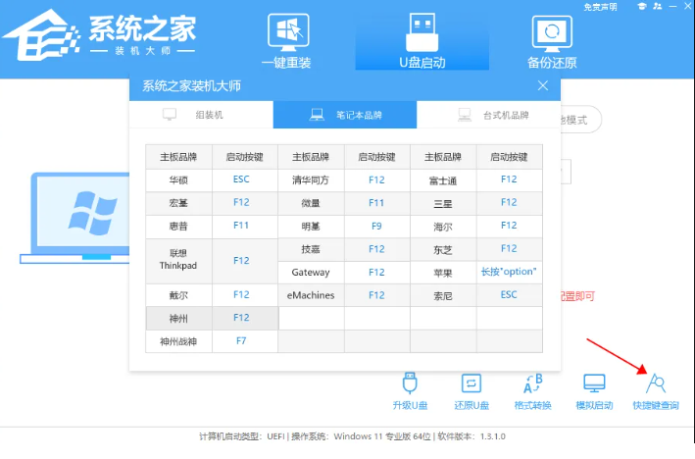This screenshot has height=459, width=695.
Task: Click the 软件版本 1.3.1.0 status text
Action: (472, 436)
